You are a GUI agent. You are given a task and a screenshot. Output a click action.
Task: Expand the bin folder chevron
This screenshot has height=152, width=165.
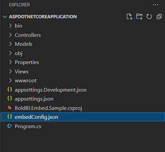(10, 26)
